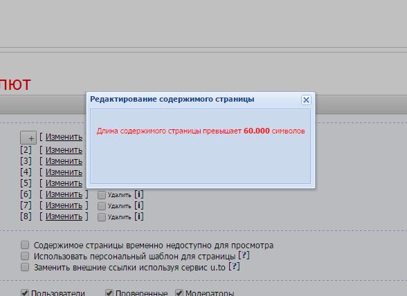Check Удалить checkbox for row 8
The image size is (407, 296).
click(102, 217)
